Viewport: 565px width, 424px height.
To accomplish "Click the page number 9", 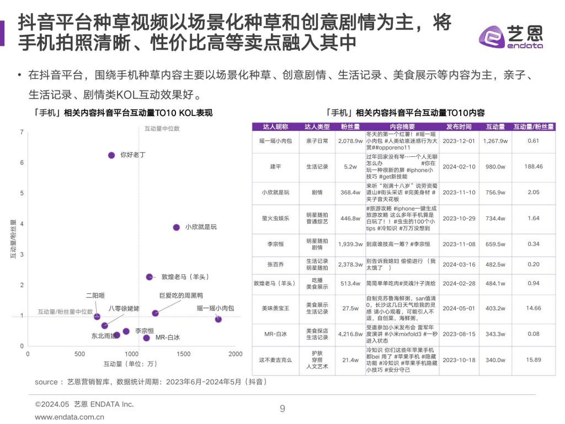I will (x=282, y=409).
